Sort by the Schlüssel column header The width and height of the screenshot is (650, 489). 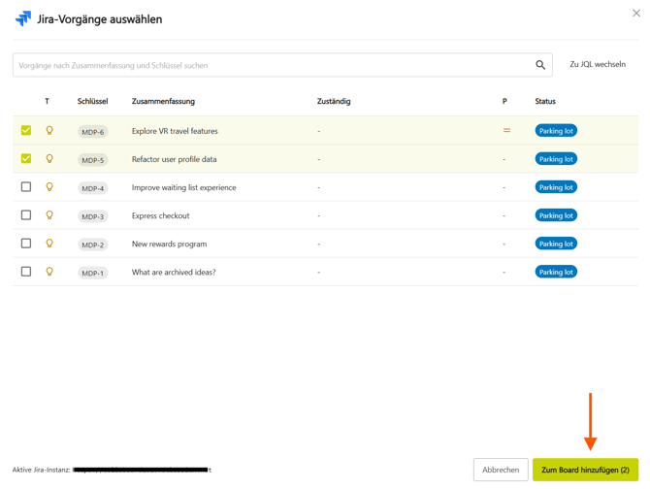coord(92,101)
